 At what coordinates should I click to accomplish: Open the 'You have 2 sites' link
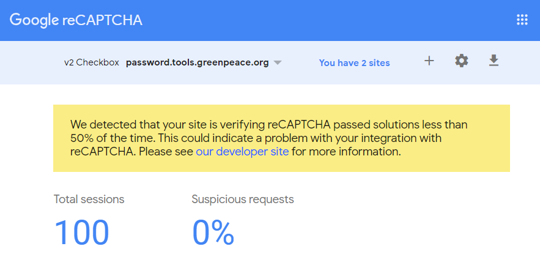354,63
